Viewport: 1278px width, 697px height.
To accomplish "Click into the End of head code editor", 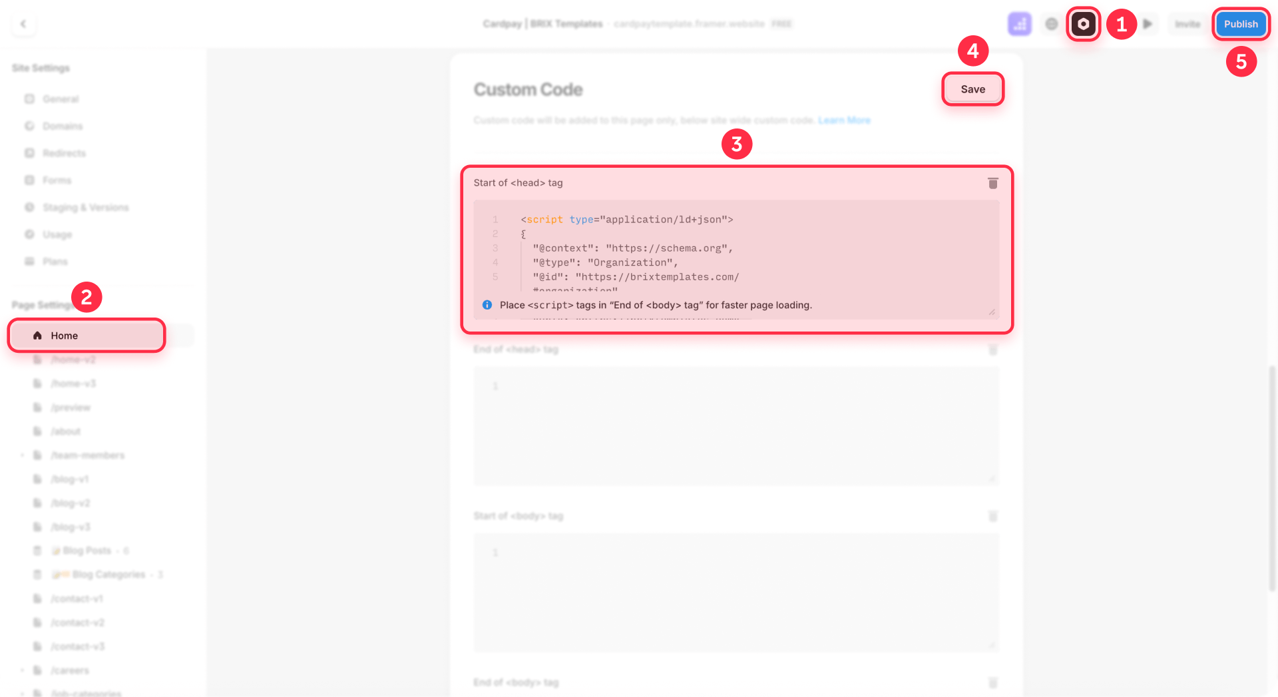I will 736,425.
